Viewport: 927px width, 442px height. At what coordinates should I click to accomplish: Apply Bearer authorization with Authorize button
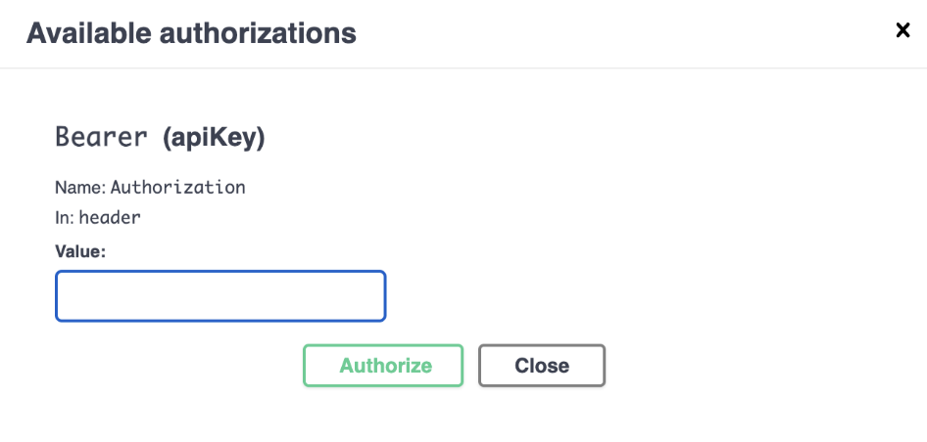coord(383,366)
